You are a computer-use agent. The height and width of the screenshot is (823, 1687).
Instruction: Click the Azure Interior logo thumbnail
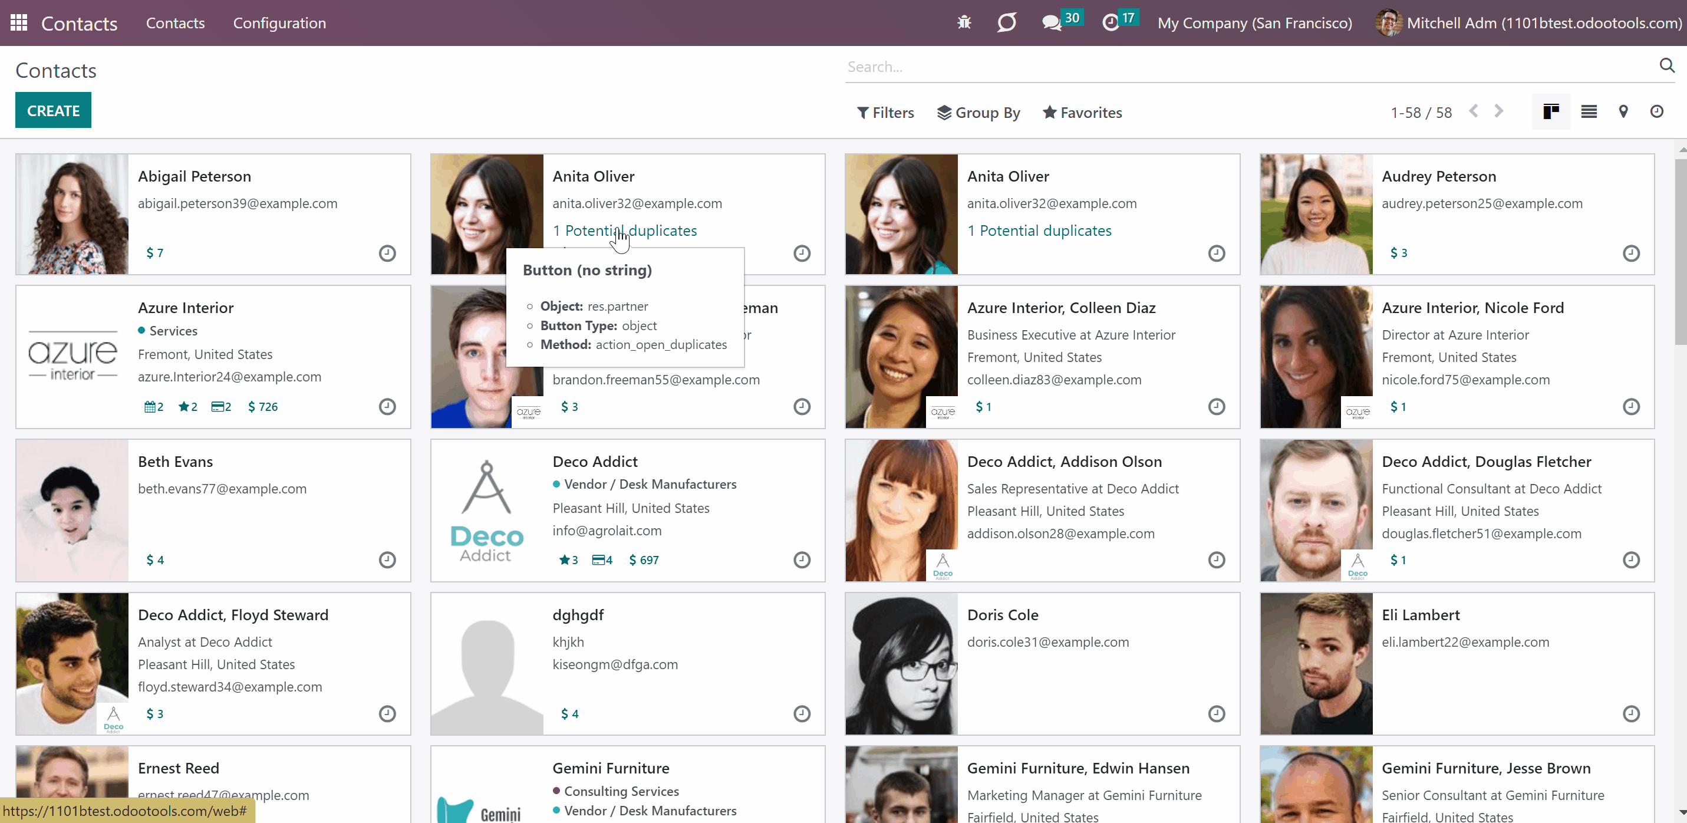click(73, 357)
